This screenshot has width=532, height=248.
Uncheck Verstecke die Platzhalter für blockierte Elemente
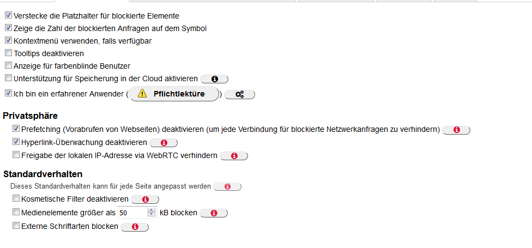click(x=8, y=16)
